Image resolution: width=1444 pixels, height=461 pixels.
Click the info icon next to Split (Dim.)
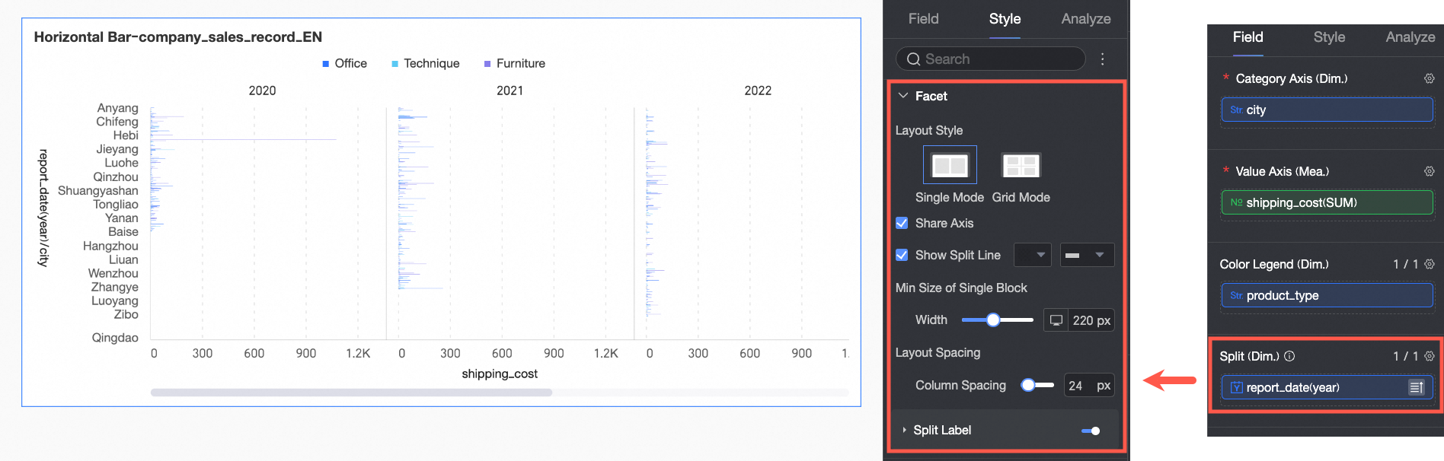pyautogui.click(x=1289, y=356)
